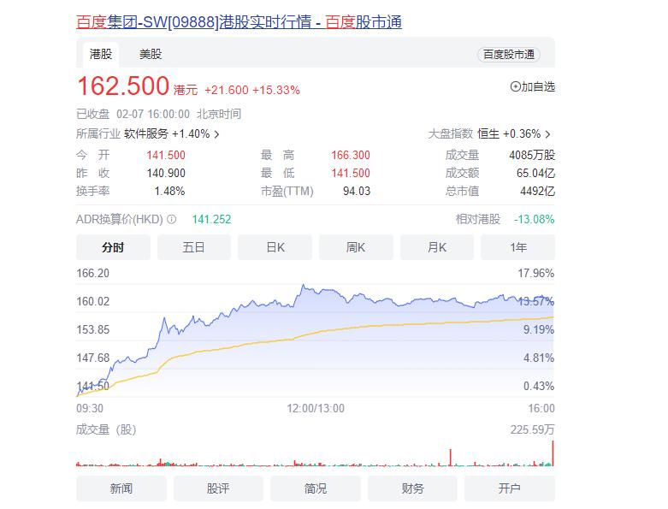Add stock via 加自选 plus icon
The height and width of the screenshot is (509, 668).
tap(515, 87)
